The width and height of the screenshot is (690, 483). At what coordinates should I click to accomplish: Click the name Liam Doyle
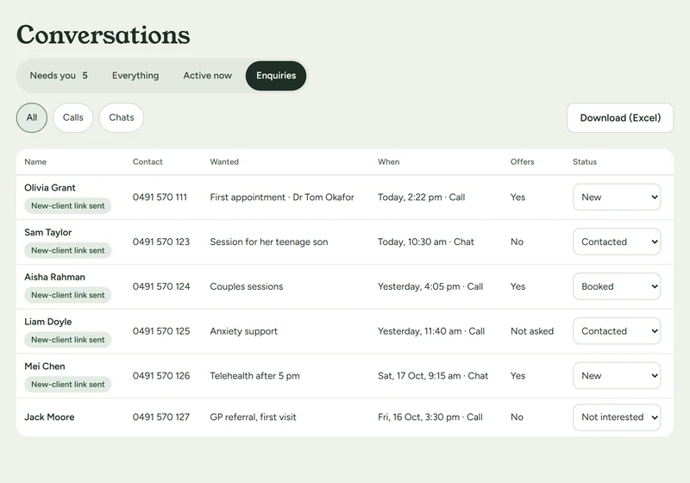48,322
